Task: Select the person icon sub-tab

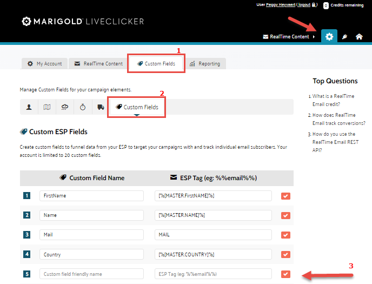Action: click(29, 107)
